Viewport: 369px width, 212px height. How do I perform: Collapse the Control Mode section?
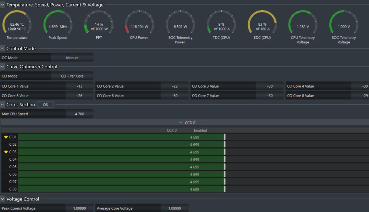[3, 48]
